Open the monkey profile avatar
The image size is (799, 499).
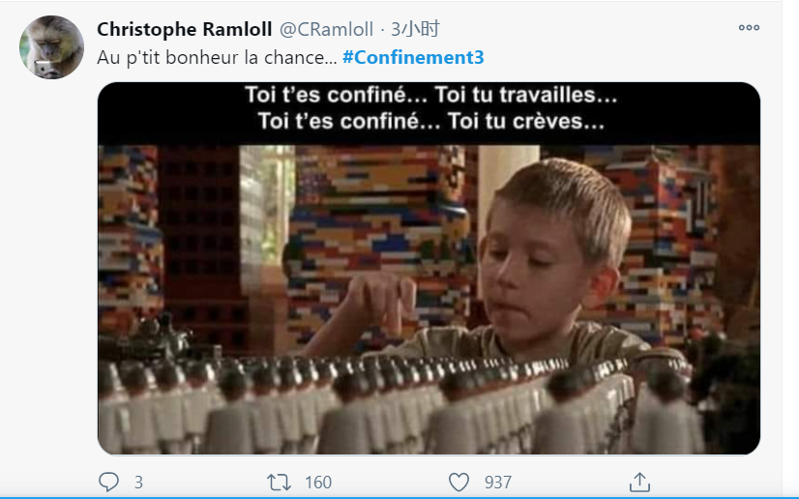[x=51, y=46]
